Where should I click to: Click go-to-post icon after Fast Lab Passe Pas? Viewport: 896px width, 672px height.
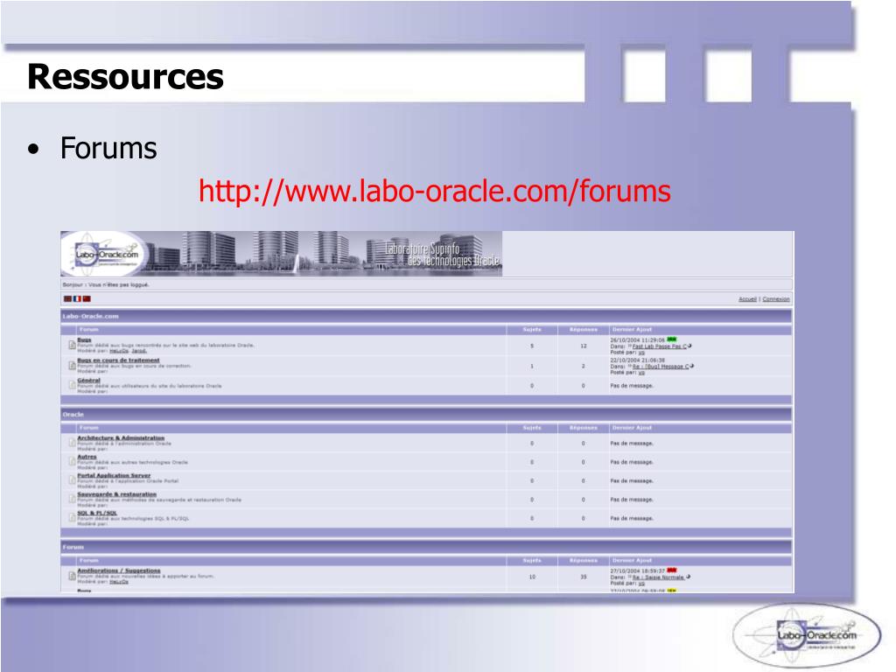(690, 346)
